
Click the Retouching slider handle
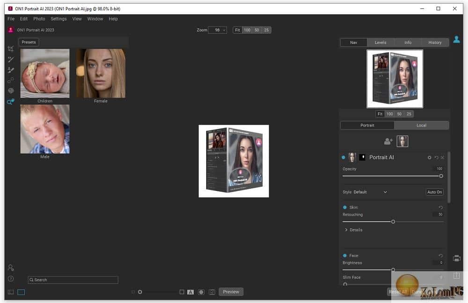393,222
